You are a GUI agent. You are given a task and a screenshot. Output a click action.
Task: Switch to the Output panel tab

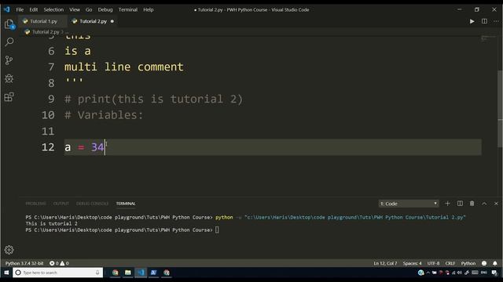click(61, 204)
